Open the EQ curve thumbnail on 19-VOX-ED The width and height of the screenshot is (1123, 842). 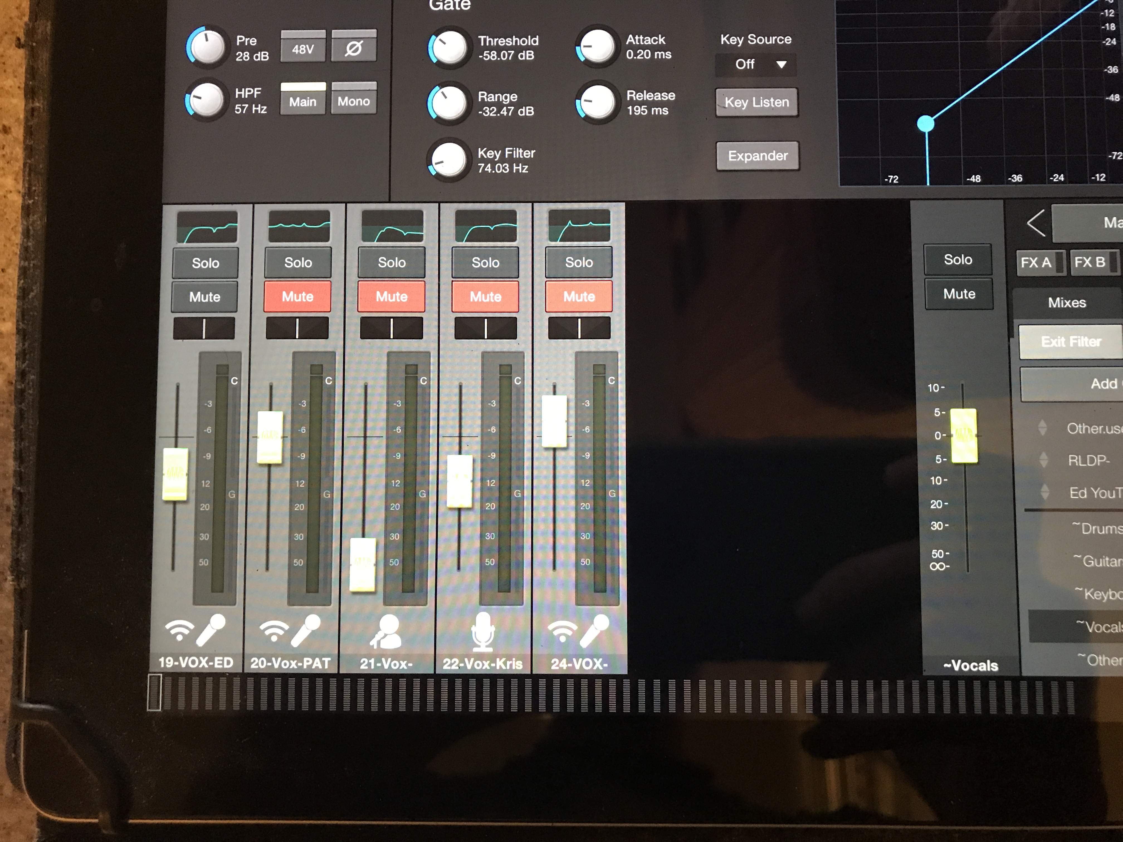coord(207,227)
